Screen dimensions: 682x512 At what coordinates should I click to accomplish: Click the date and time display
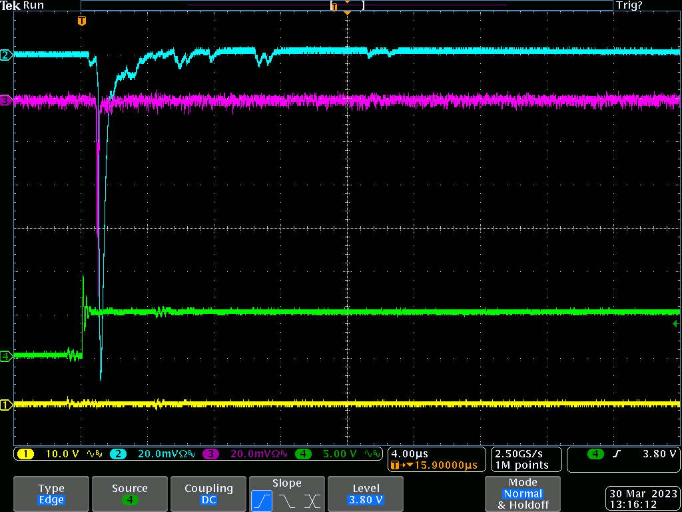642,499
